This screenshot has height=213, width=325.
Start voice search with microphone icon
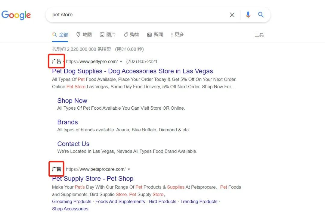[248, 15]
